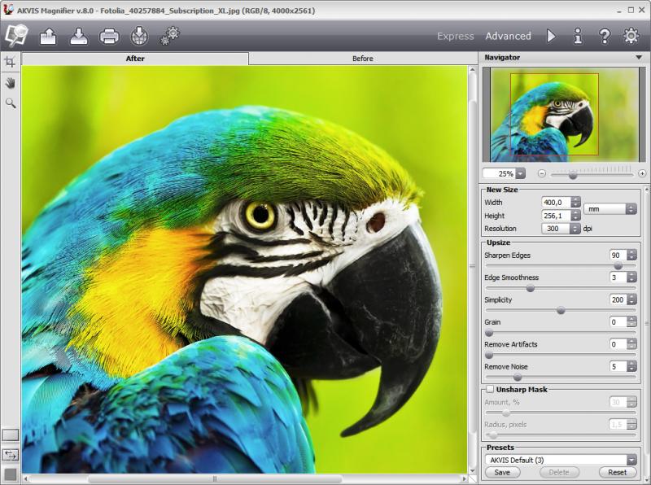Open help question mark icon
The image size is (651, 485).
(604, 36)
